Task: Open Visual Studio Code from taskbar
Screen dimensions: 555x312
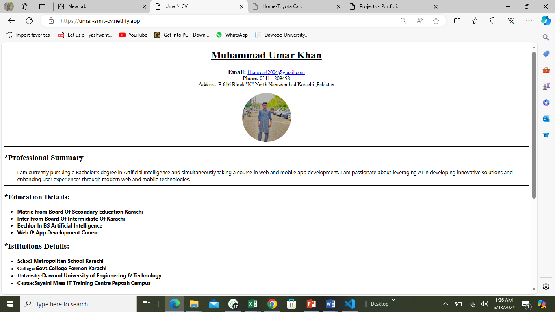Action: point(349,304)
